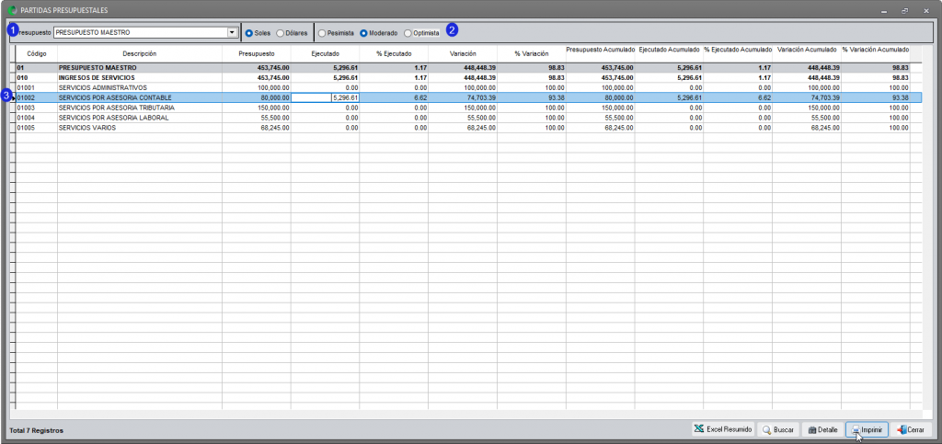The width and height of the screenshot is (942, 444).
Task: Click the % Ejecutado Acumulado column header
Action: tap(738, 50)
